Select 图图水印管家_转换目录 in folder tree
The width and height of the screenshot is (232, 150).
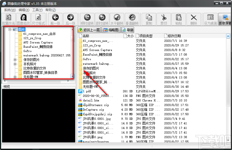40,73
